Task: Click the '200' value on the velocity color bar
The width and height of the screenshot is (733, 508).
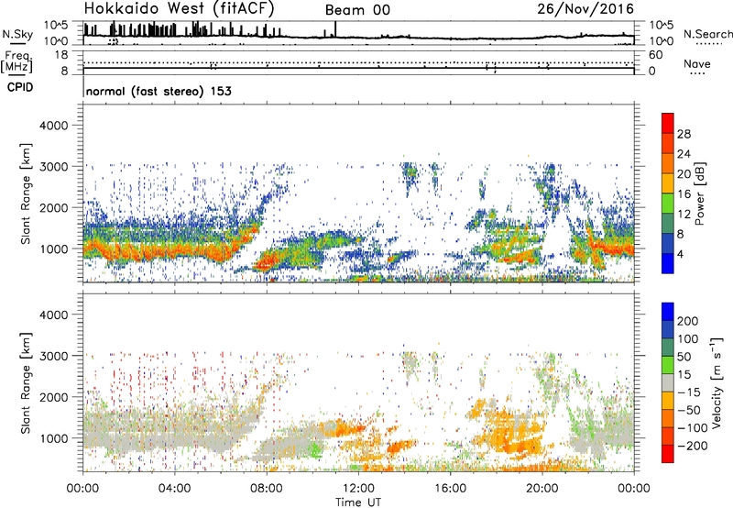Action: pyautogui.click(x=688, y=321)
